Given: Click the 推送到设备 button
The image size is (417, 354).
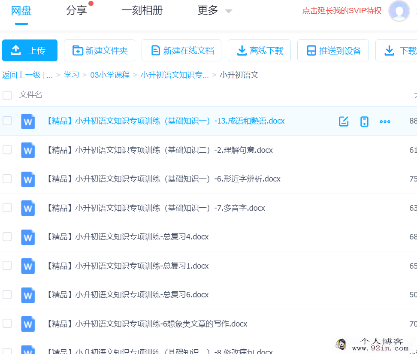Looking at the screenshot, I should click(x=333, y=51).
